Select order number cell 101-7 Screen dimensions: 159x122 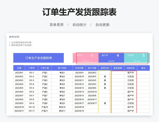coord(32,95)
